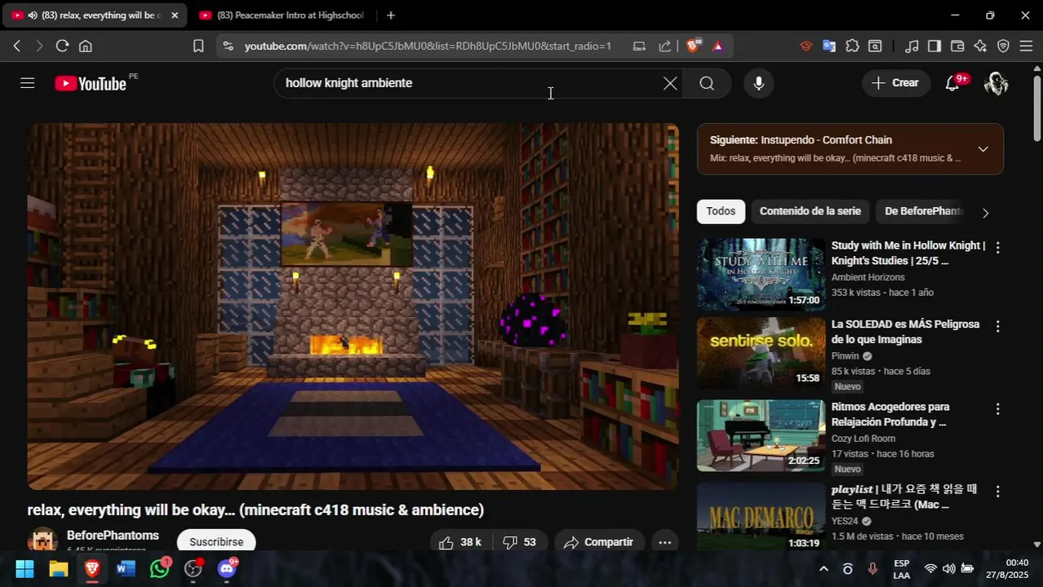Open options for La SOLEDAD video
1043x587 pixels.
tap(997, 326)
